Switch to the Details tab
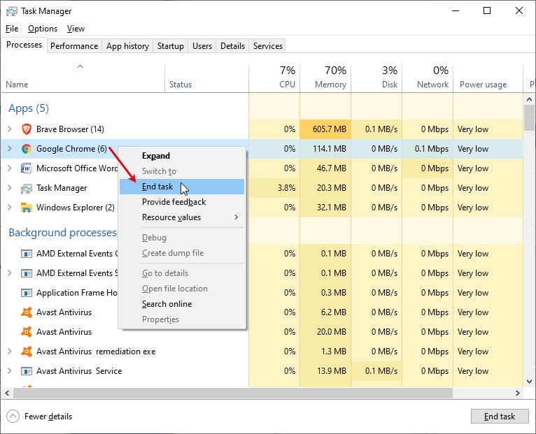 coord(232,46)
